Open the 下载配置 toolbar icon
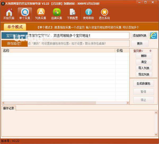Screen dimensions: 159x144 [x=73, y=14]
